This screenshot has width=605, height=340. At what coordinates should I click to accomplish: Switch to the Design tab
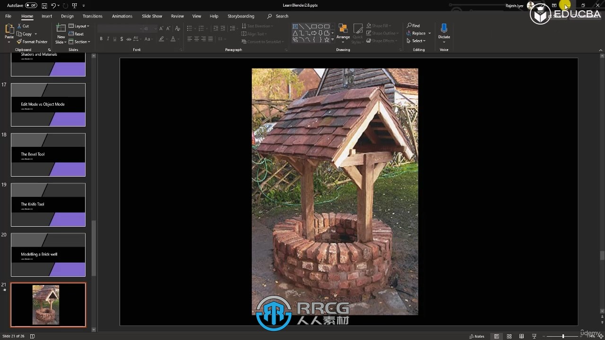pos(67,16)
